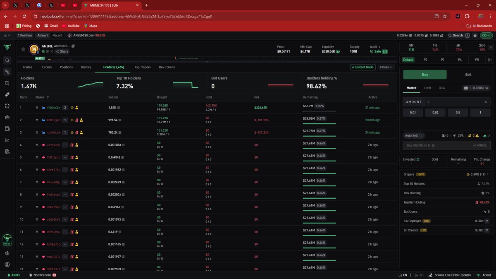Switch to the Limit order tab
The width and height of the screenshot is (496, 279).
(x=427, y=88)
